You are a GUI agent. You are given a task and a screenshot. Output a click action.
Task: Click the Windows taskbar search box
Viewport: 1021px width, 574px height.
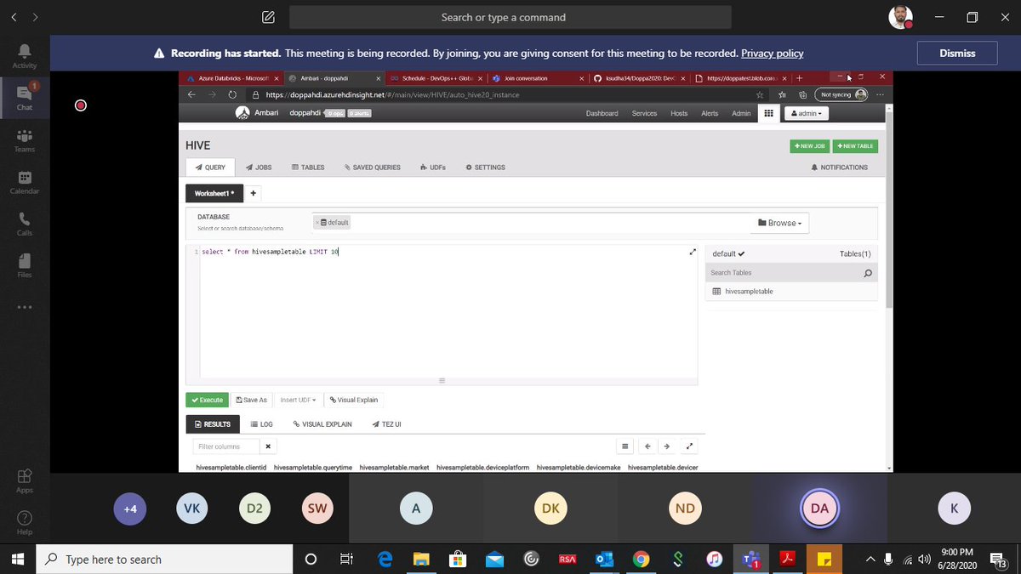tap(164, 560)
